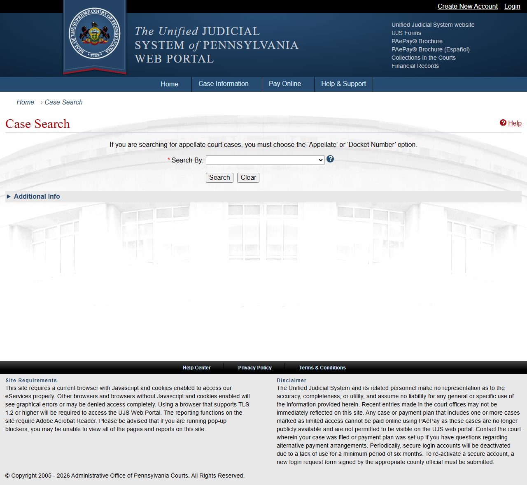Click the appellate court cases instruction text
Screen dimensions: 527x485
[x=263, y=145]
